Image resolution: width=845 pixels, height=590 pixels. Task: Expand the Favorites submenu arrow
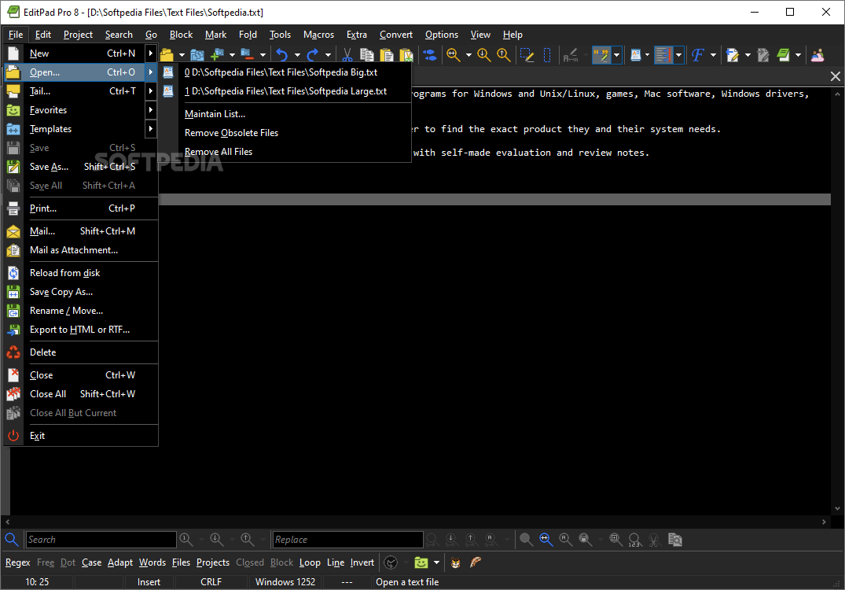coord(151,110)
